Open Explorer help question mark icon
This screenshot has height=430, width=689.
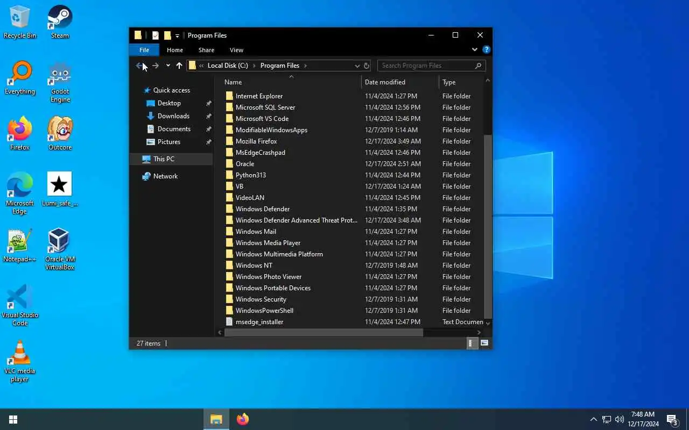487,49
